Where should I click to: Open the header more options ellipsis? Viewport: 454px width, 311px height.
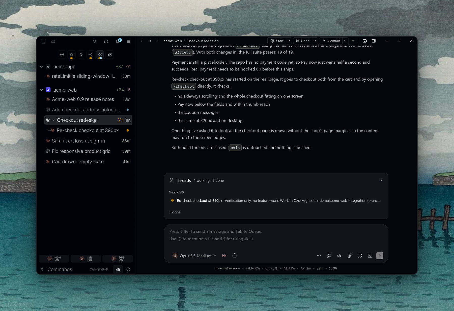coord(354,41)
